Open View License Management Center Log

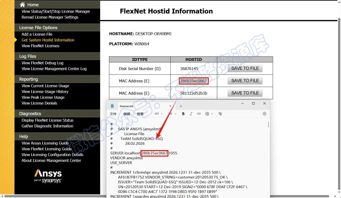click(54, 69)
